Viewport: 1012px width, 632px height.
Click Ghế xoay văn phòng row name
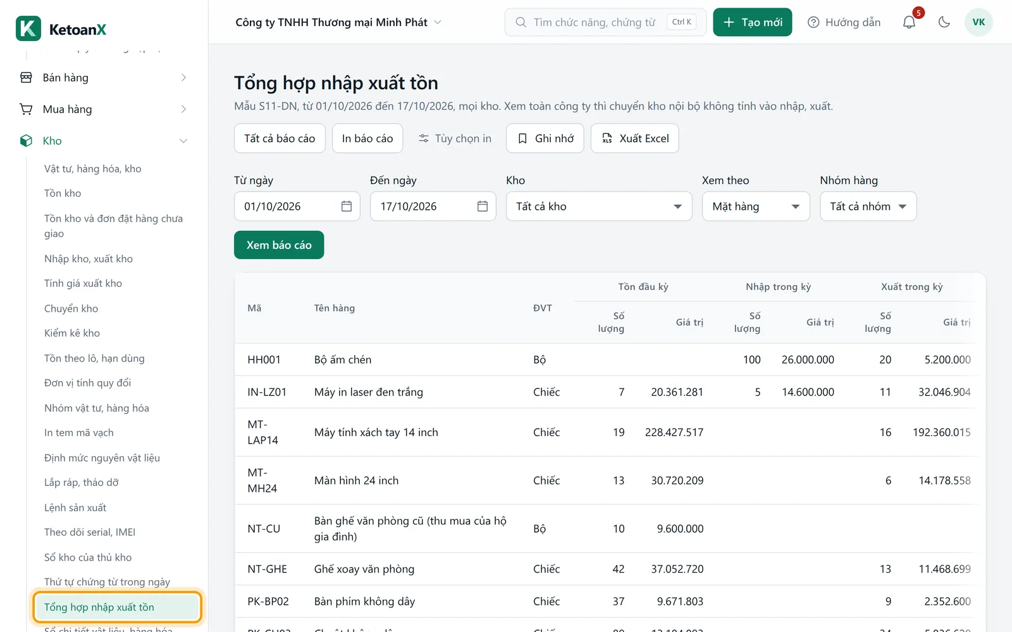364,569
